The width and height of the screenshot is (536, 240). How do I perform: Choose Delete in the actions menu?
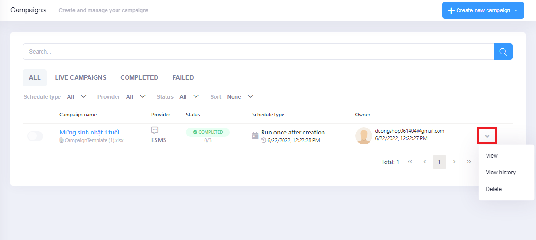(494, 189)
